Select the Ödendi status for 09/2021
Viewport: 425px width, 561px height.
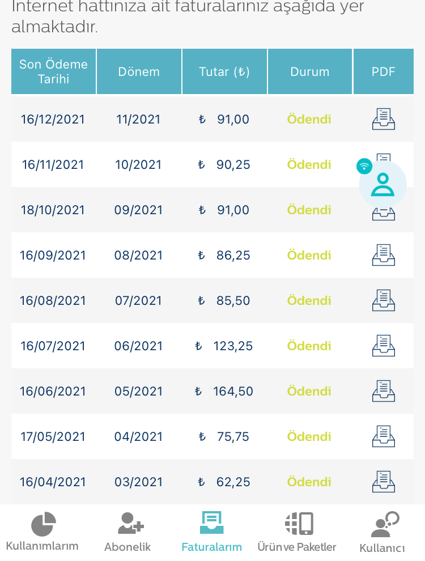tap(309, 210)
